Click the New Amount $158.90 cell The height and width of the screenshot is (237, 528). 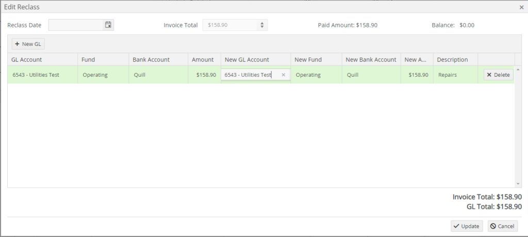coord(418,75)
